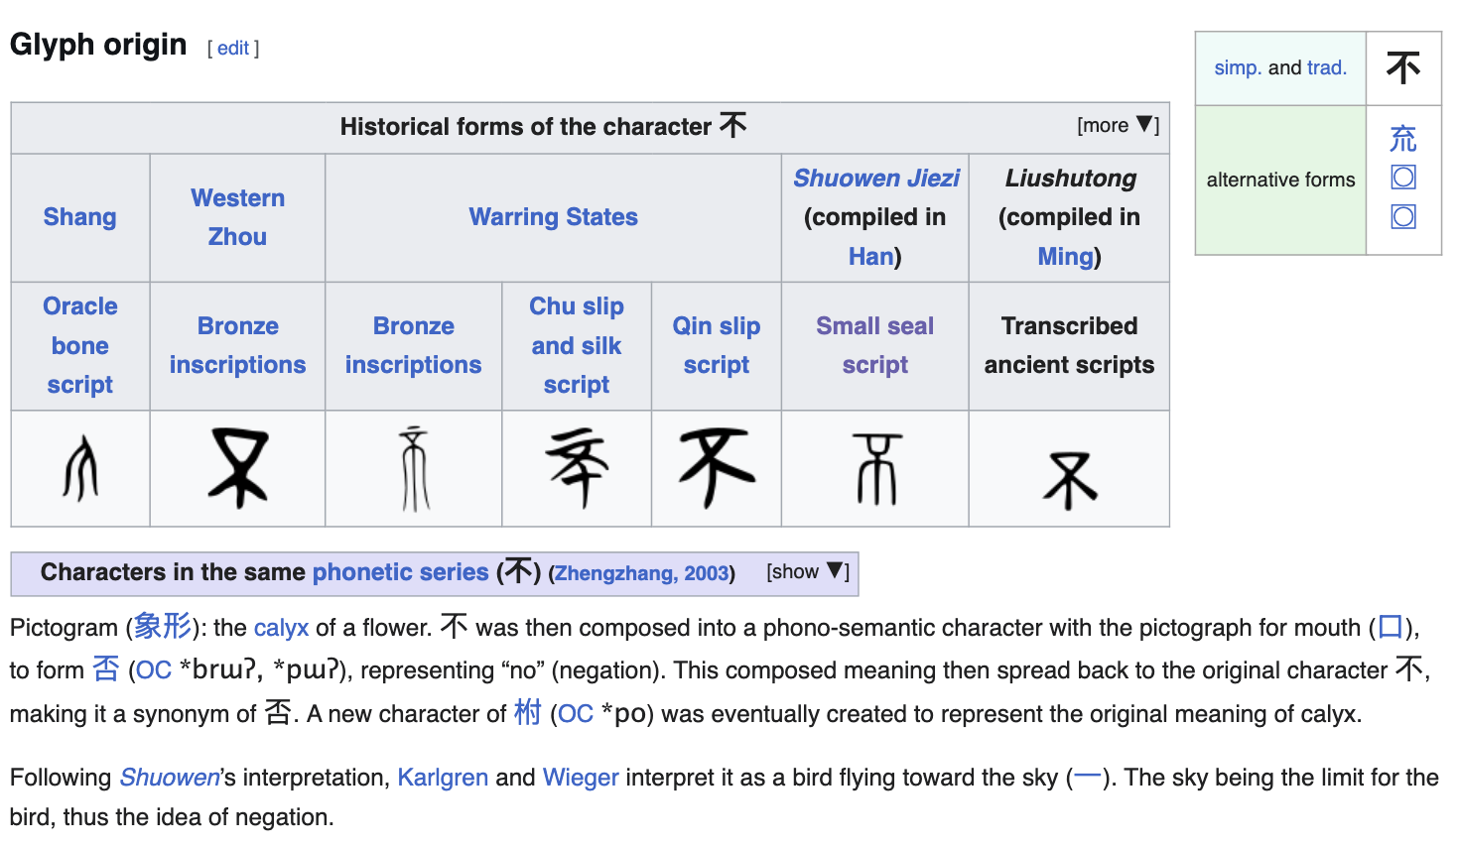1459x848 pixels.
Task: Click the OC link before *po
Action: pyautogui.click(x=576, y=714)
